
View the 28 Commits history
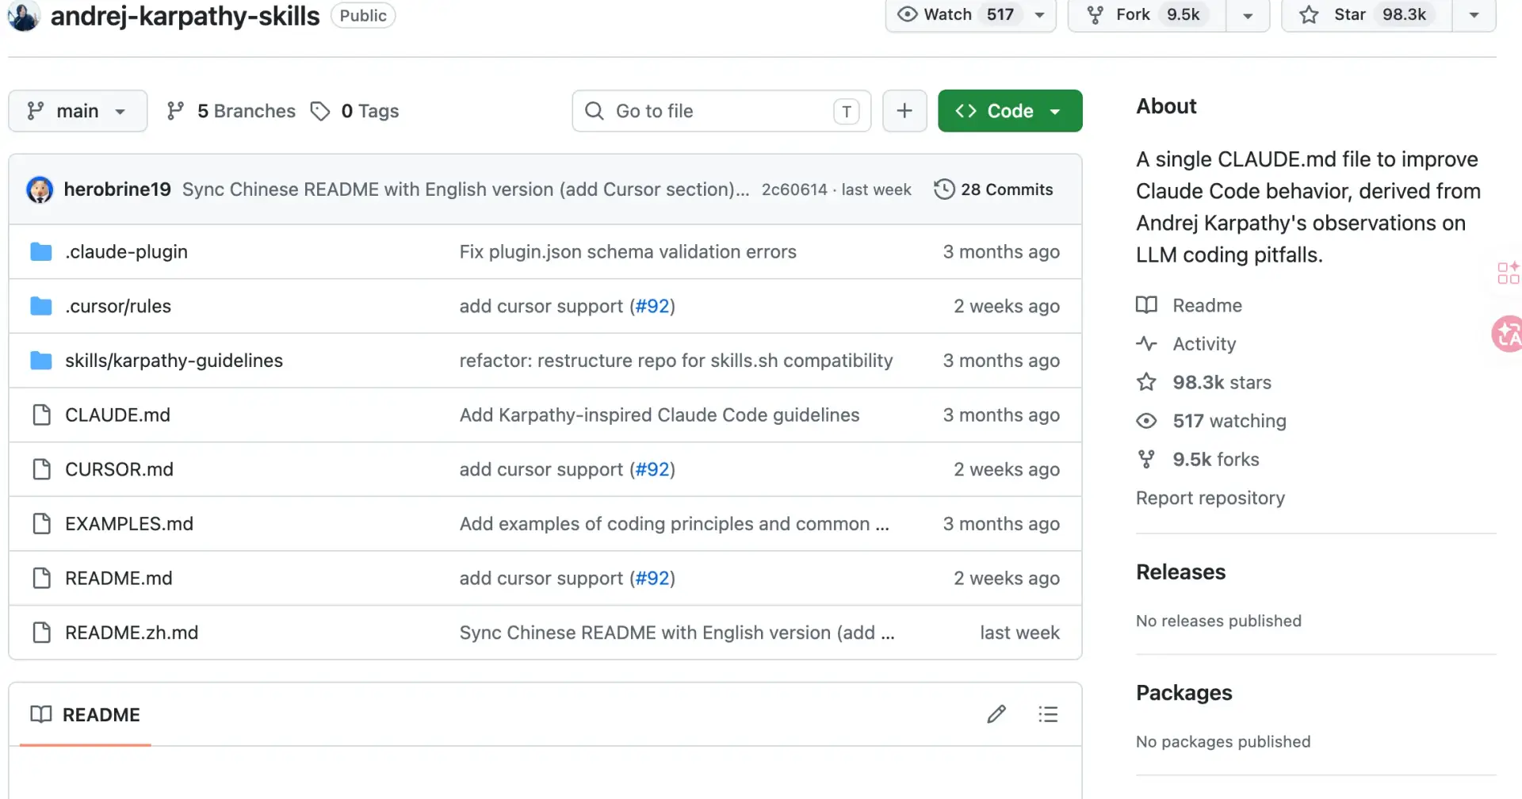tap(993, 189)
